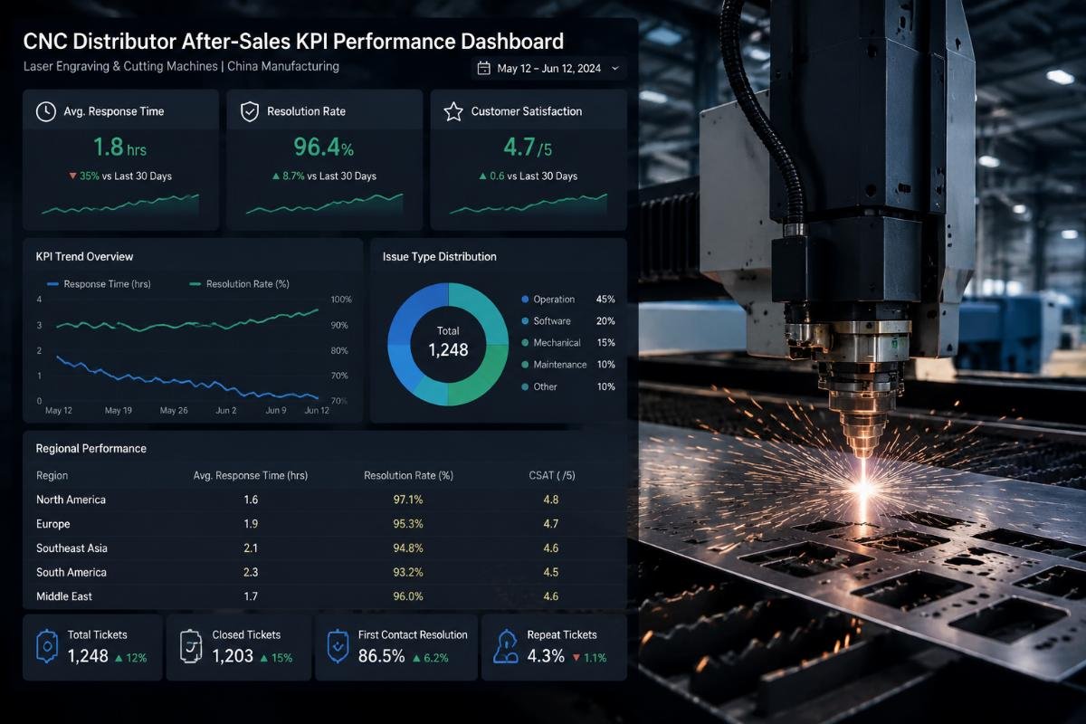This screenshot has width=1086, height=724.
Task: Sort by the CSAT ( /5) column header
Action: pos(551,475)
